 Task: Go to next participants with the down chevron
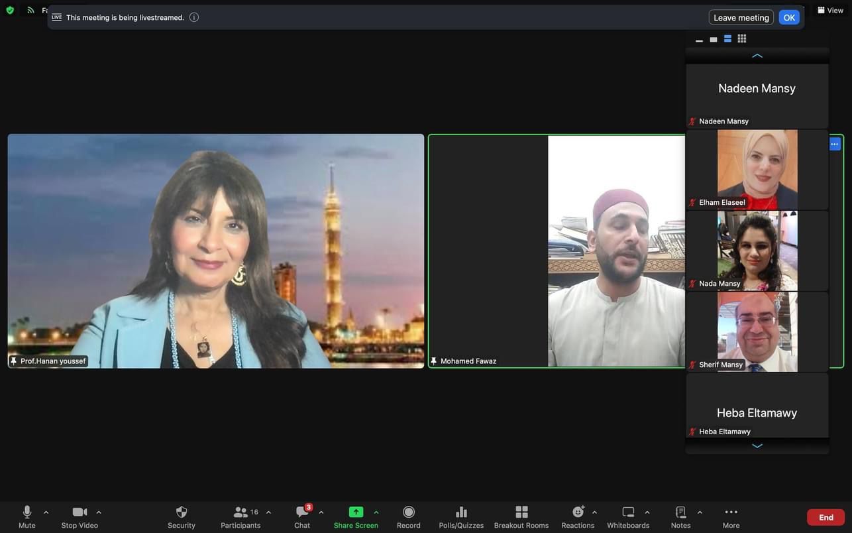757,446
